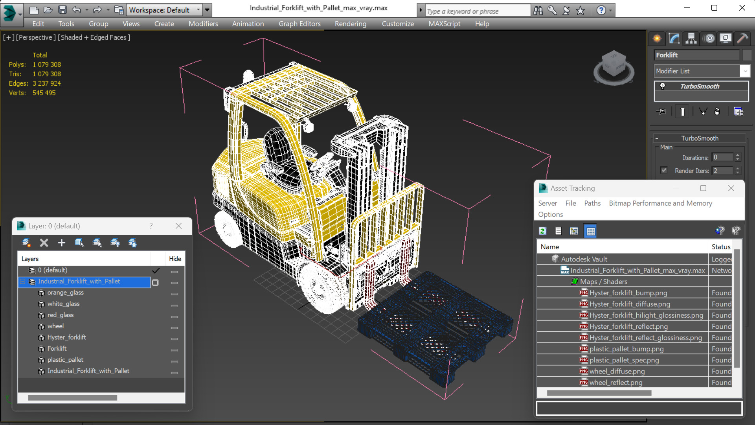
Task: Switch to Utilities hammer panel tab
Action: coord(742,39)
